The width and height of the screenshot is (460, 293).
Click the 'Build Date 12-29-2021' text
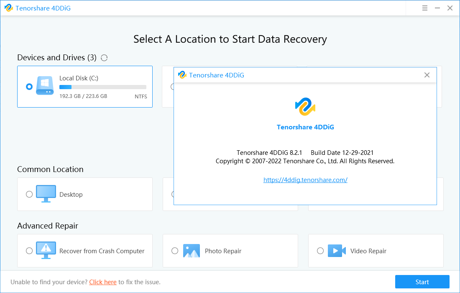342,153
